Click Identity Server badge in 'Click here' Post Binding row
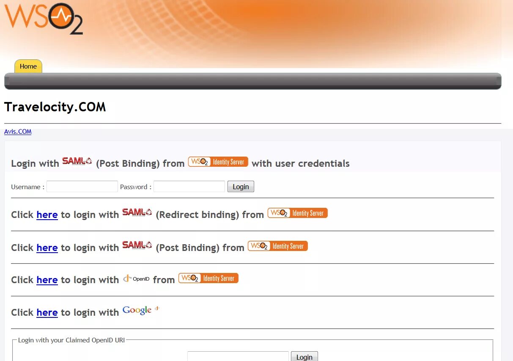This screenshot has width=513, height=361. pyautogui.click(x=278, y=246)
